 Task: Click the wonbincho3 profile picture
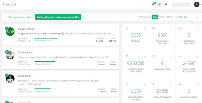10,79
